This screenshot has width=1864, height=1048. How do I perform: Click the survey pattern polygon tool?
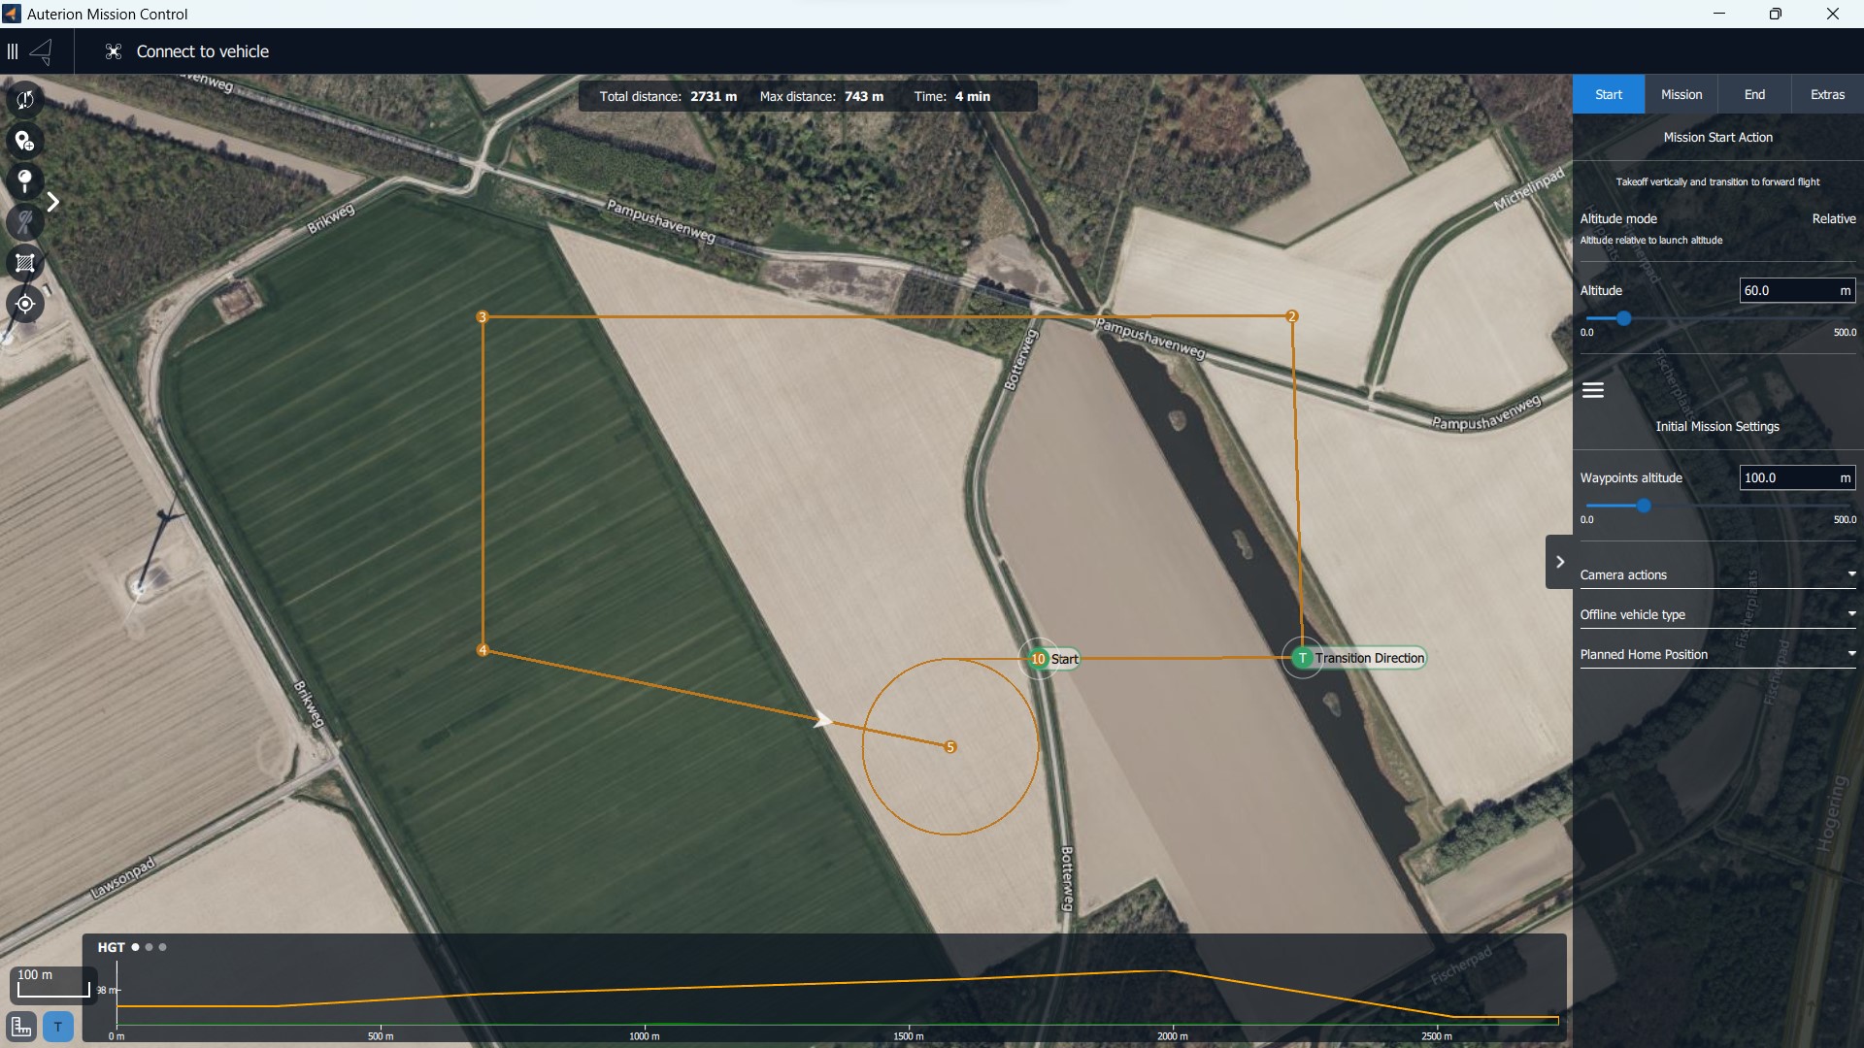coord(25,263)
